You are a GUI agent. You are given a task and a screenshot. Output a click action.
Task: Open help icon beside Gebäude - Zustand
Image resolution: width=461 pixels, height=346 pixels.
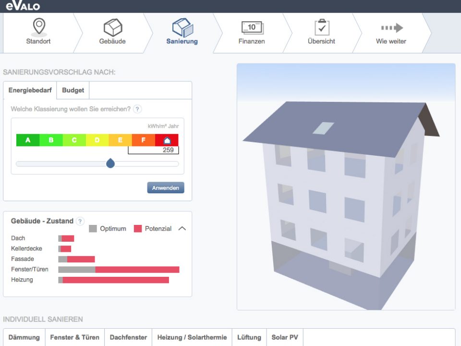point(80,221)
